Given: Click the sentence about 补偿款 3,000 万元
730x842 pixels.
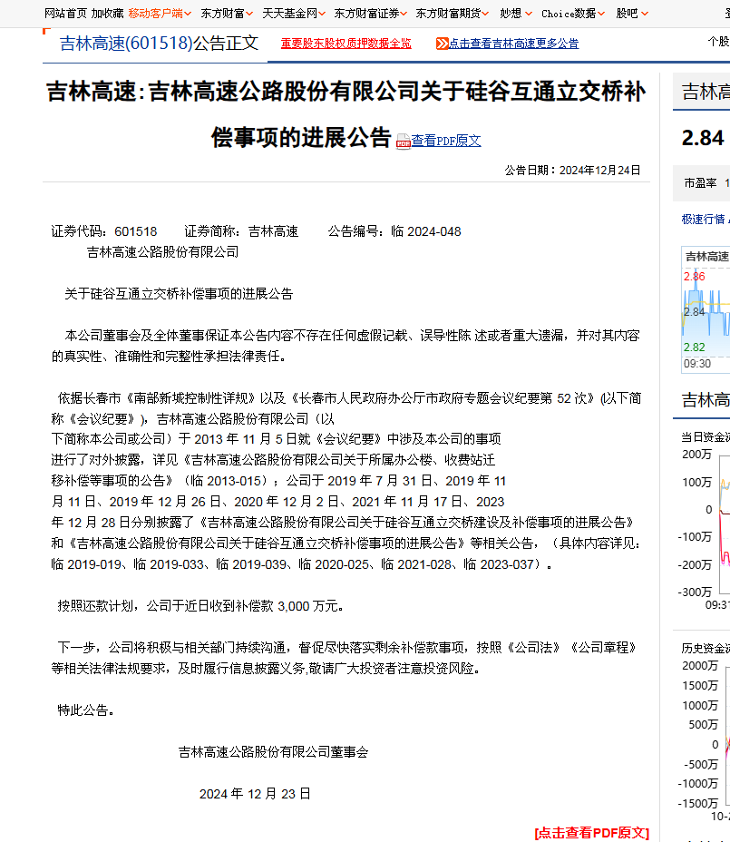Looking at the screenshot, I should click(x=200, y=606).
